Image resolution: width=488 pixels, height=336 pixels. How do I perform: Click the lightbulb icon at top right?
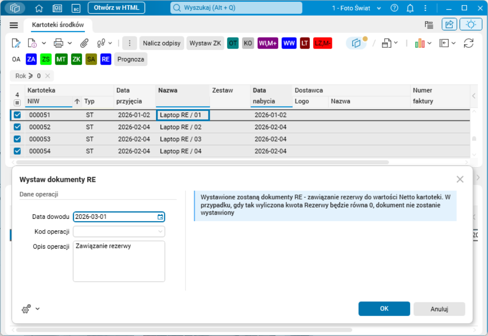(x=471, y=25)
